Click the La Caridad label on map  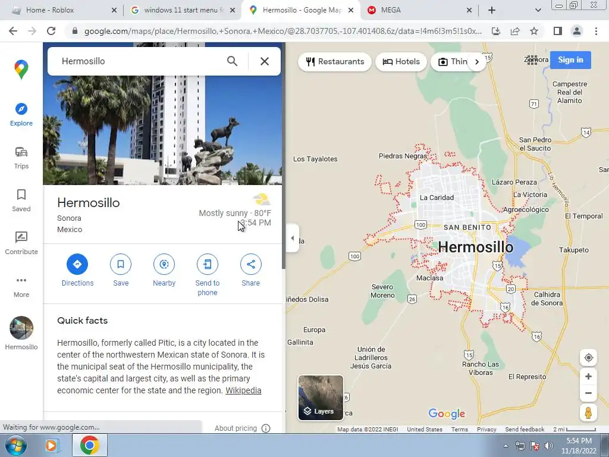click(x=437, y=198)
